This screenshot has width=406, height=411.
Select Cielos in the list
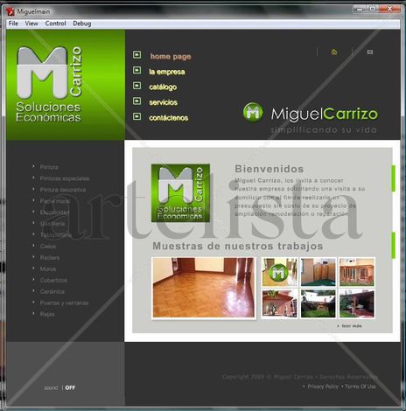click(48, 247)
